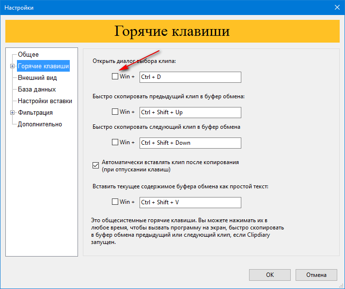
Task: Close the Настройки window
Action: 337,7
